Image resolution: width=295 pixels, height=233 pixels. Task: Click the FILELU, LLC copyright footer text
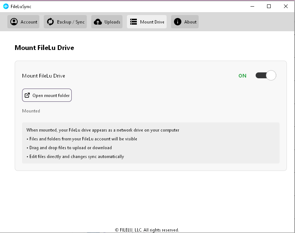(147, 230)
